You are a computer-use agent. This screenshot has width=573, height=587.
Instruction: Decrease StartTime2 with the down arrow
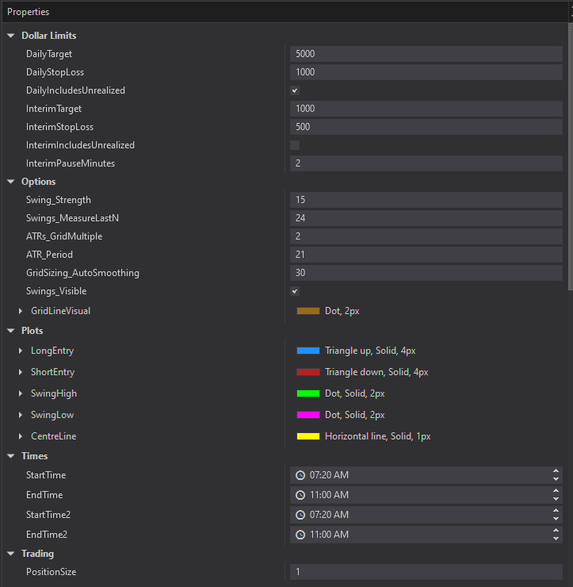click(556, 519)
